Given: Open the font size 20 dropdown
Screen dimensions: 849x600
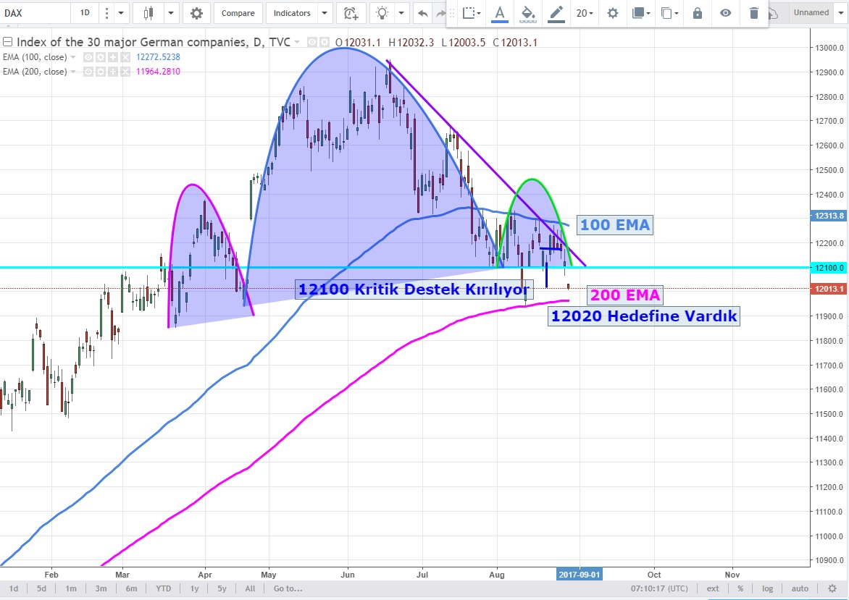Looking at the screenshot, I should point(585,13).
